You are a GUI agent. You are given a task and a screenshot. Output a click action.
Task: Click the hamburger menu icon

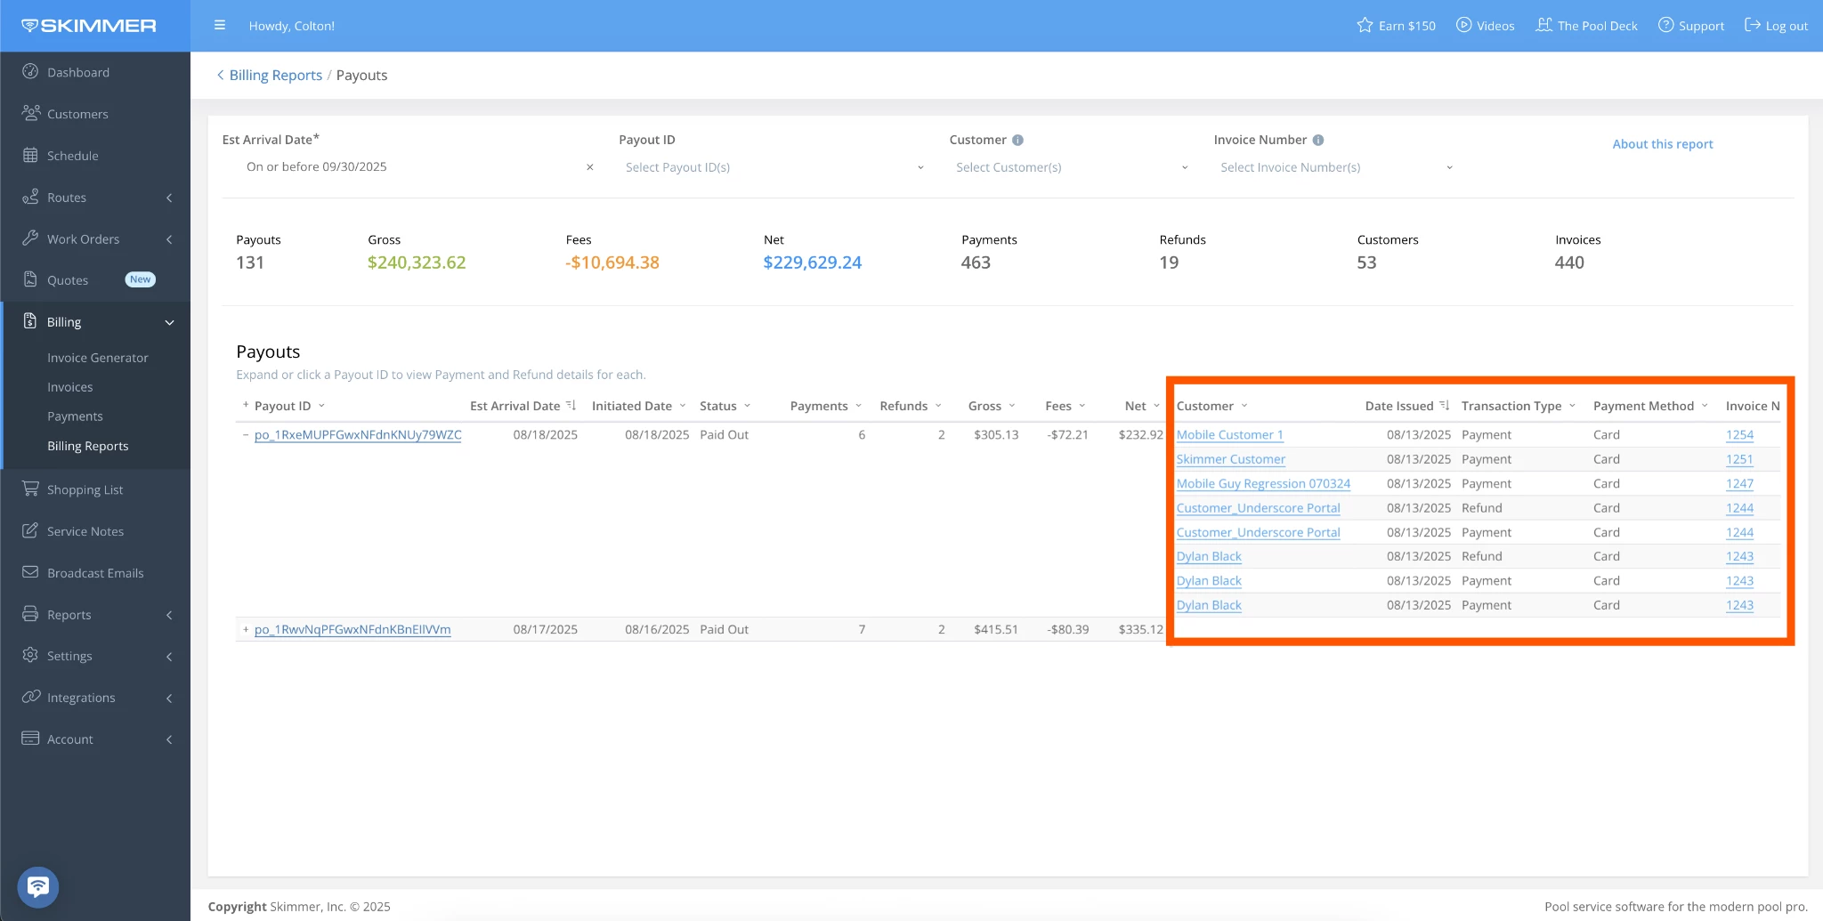pyautogui.click(x=220, y=26)
